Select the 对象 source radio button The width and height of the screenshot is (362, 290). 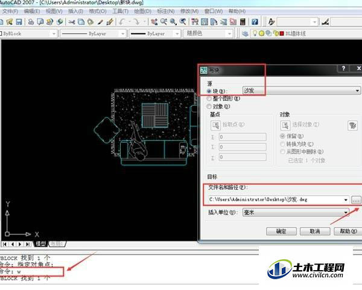(209, 106)
